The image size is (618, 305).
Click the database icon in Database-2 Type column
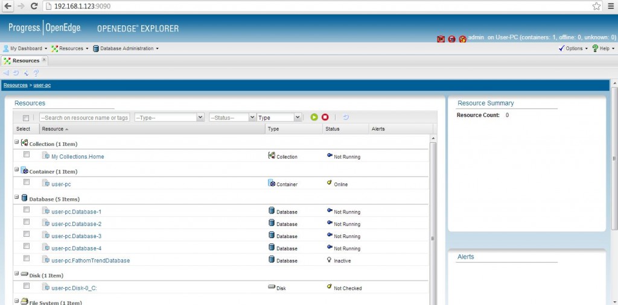tap(271, 223)
